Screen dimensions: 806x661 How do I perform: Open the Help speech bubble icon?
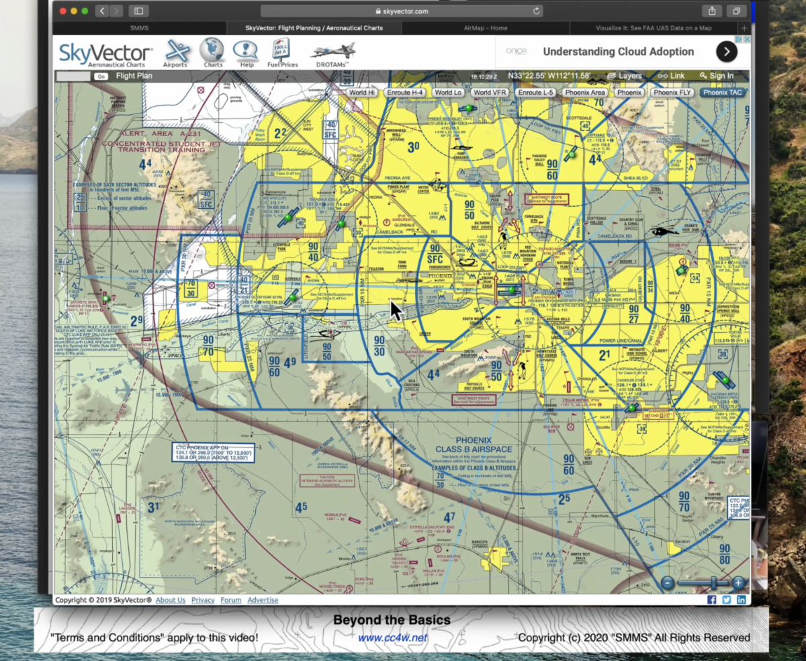[x=246, y=53]
